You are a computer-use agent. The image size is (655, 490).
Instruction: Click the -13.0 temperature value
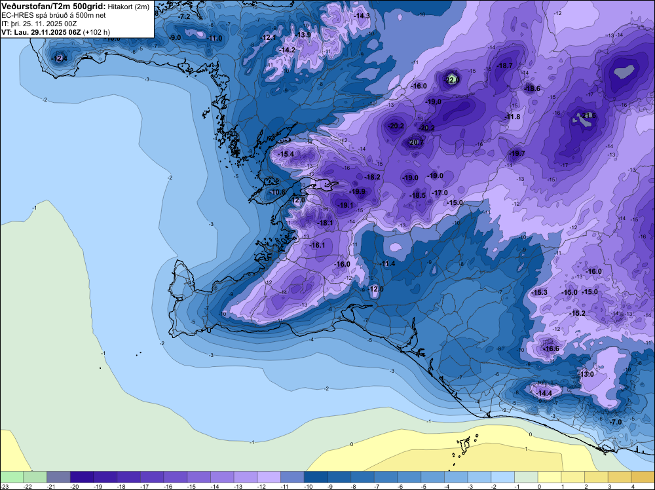coord(586,374)
